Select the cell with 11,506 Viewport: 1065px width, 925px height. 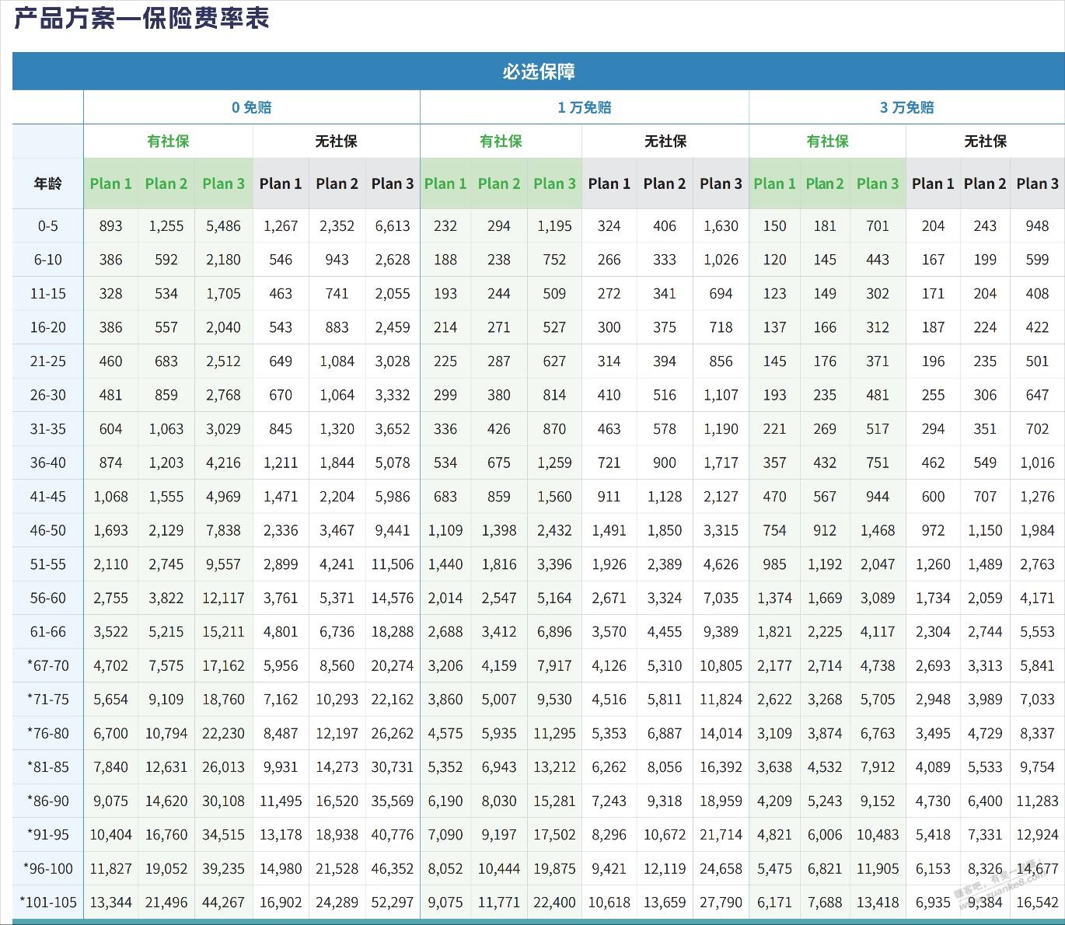[x=393, y=564]
